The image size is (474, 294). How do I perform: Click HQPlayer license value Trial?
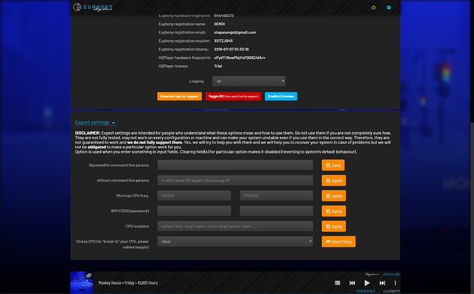click(x=218, y=66)
